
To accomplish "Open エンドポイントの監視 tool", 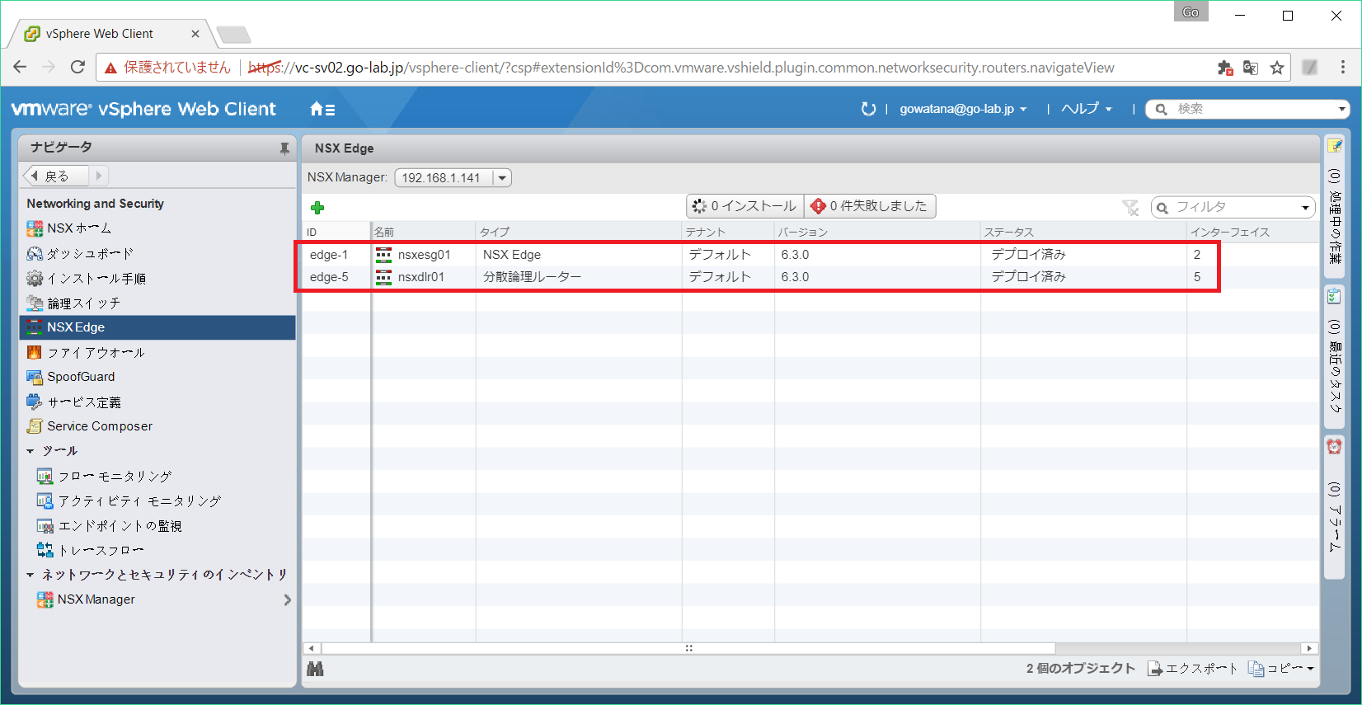I will [x=109, y=525].
